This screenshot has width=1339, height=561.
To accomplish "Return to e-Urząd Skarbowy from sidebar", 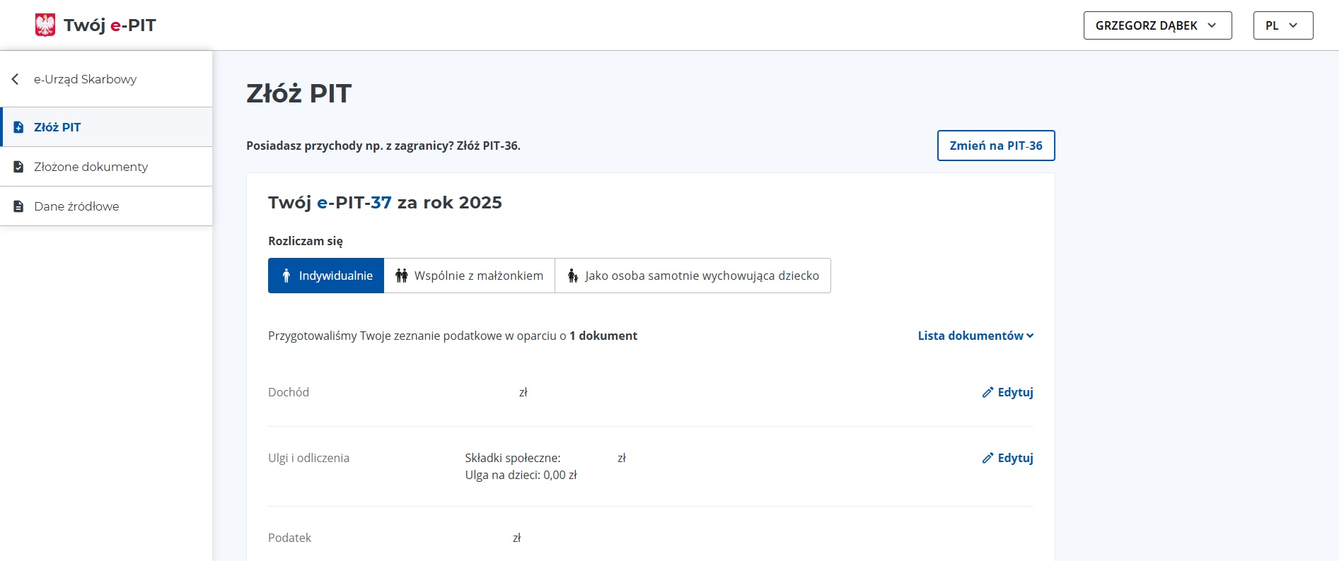I will pyautogui.click(x=85, y=79).
